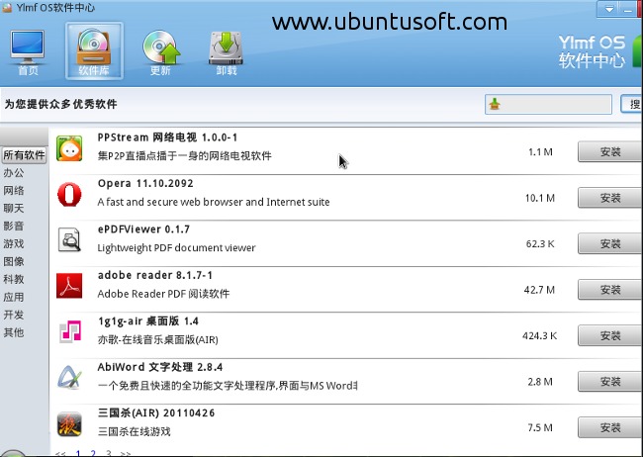Go to page 1 of the list
This screenshot has width=643, height=457.
tap(78, 453)
